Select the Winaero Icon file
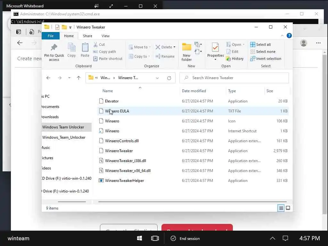Viewport: 328px width, 246px height. [193, 121]
